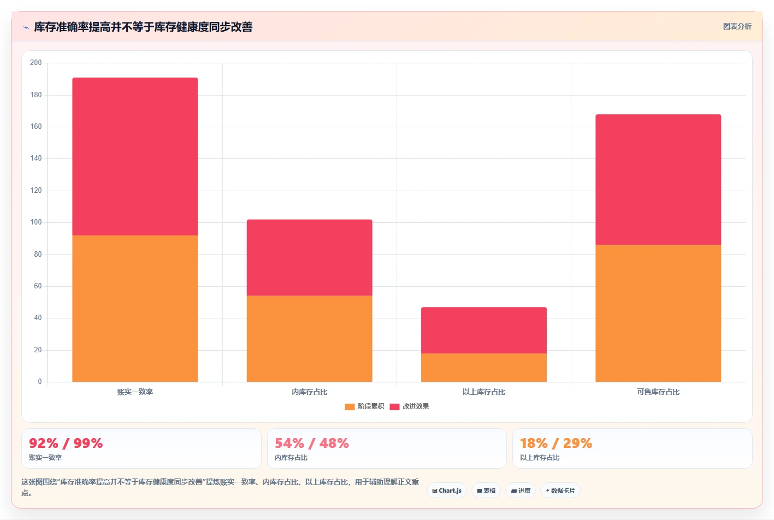Click the 160 y-axis tick label
Image resolution: width=774 pixels, height=520 pixels.
[36, 127]
